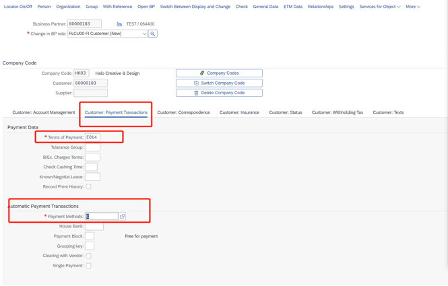448x286 pixels.
Task: Click the Switch Company Code icon
Action: [x=196, y=83]
